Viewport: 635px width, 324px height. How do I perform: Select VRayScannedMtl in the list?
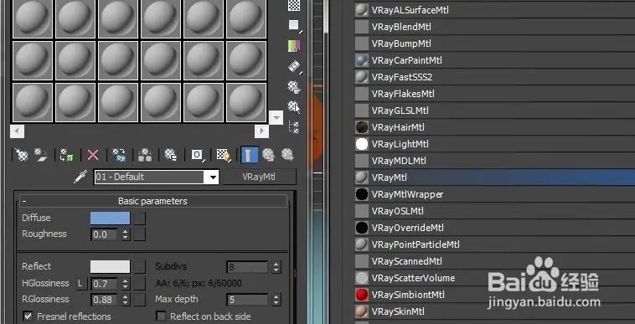click(495, 261)
